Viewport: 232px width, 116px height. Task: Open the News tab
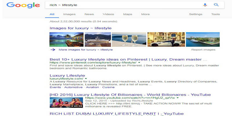point(89,14)
